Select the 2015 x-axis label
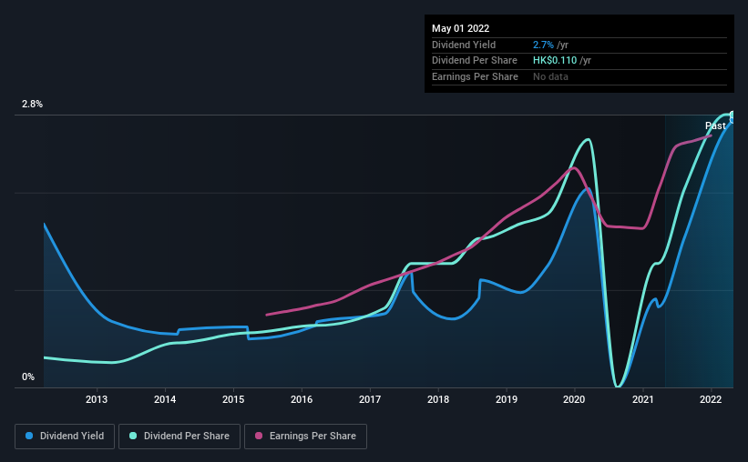748x462 pixels. 233,399
